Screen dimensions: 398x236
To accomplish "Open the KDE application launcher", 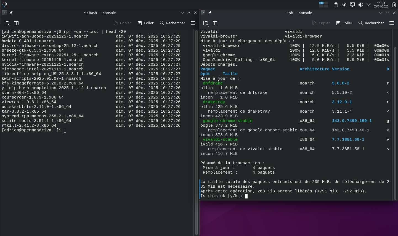I will coord(5,4).
